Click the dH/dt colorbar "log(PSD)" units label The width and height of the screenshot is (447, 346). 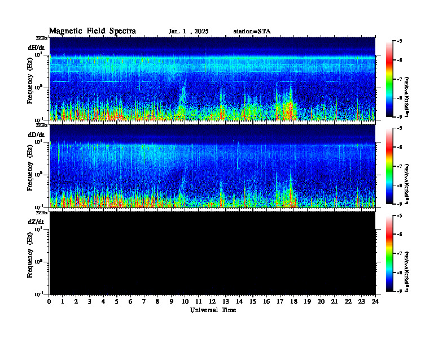(x=407, y=97)
